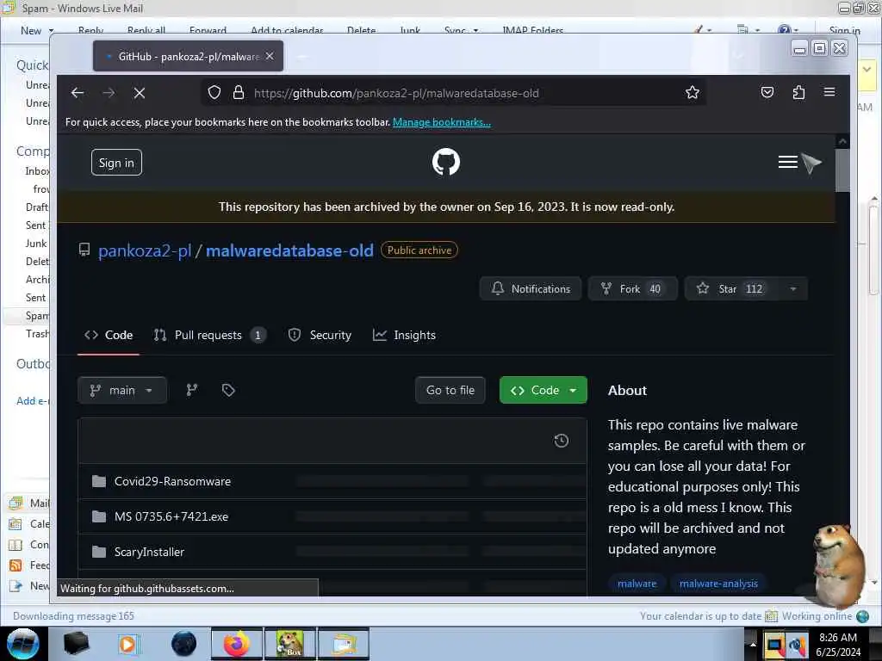Open the Windows Live Mail taskbar icon
The width and height of the screenshot is (882, 661).
pos(343,644)
